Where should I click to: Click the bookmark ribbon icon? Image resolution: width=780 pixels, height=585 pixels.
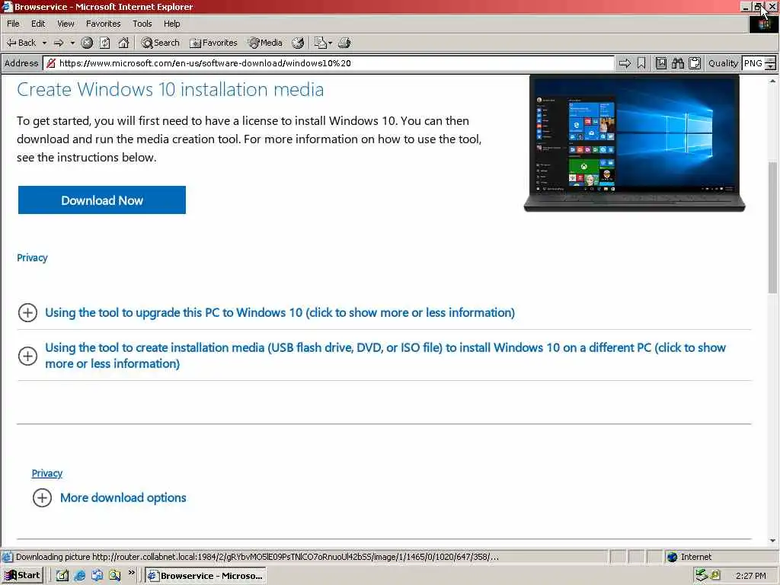pos(641,63)
